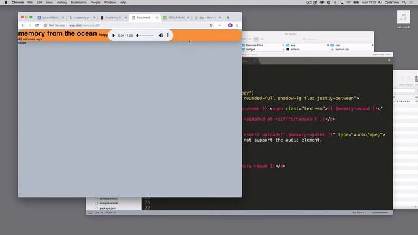Open the Window menu
This screenshot has width=418, height=235.
point(110,3)
